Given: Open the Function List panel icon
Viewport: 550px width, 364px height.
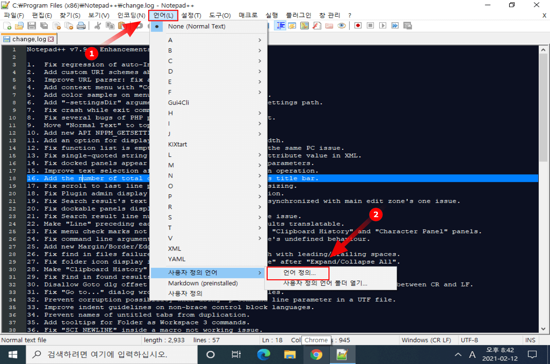Looking at the screenshot, I should 317,26.
